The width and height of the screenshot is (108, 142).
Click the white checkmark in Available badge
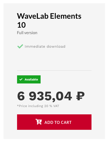[21, 79]
